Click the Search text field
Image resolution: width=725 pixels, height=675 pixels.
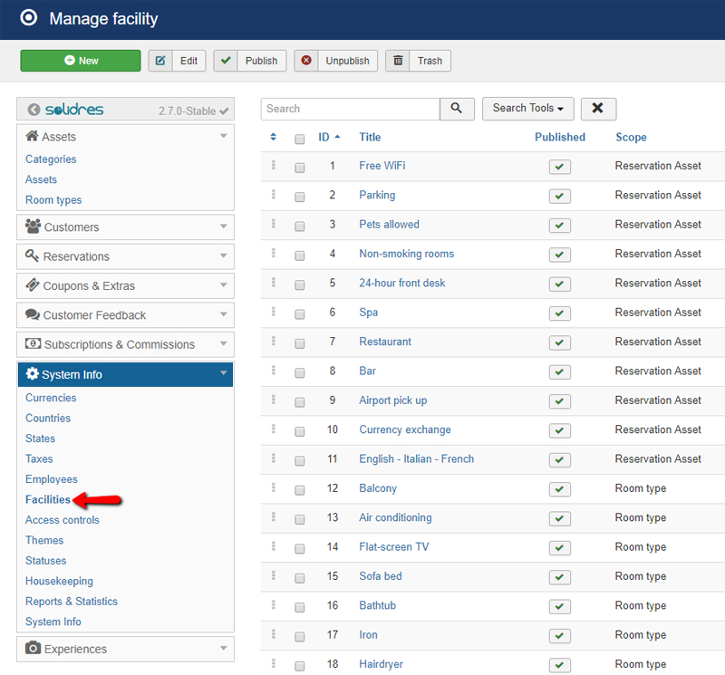pos(350,109)
